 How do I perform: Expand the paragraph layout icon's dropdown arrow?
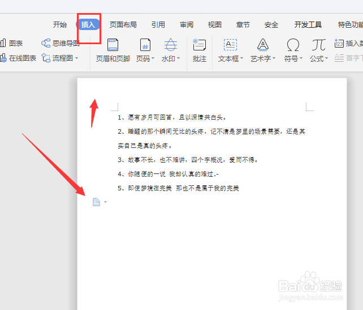click(x=106, y=202)
